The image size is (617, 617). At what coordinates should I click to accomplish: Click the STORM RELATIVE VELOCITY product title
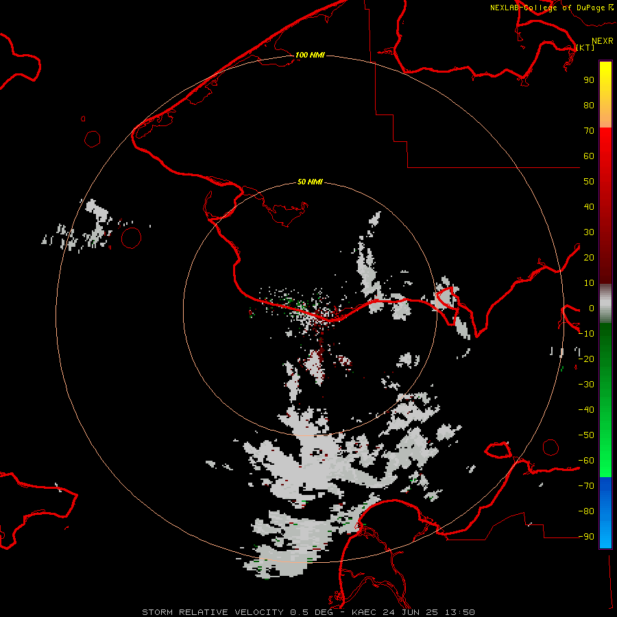point(213,612)
